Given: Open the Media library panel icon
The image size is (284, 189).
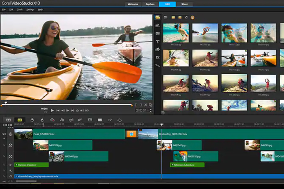Looking at the screenshot, I should pos(158,18).
